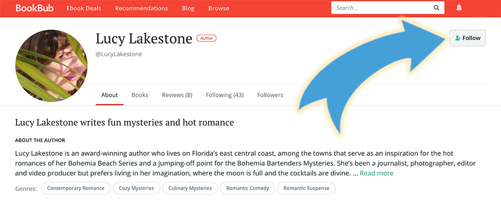Click the Author badge

(206, 38)
